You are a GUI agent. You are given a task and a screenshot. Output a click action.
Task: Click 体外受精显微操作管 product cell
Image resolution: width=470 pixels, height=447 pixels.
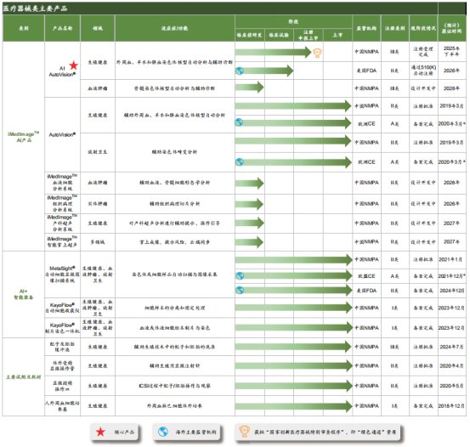point(62,365)
